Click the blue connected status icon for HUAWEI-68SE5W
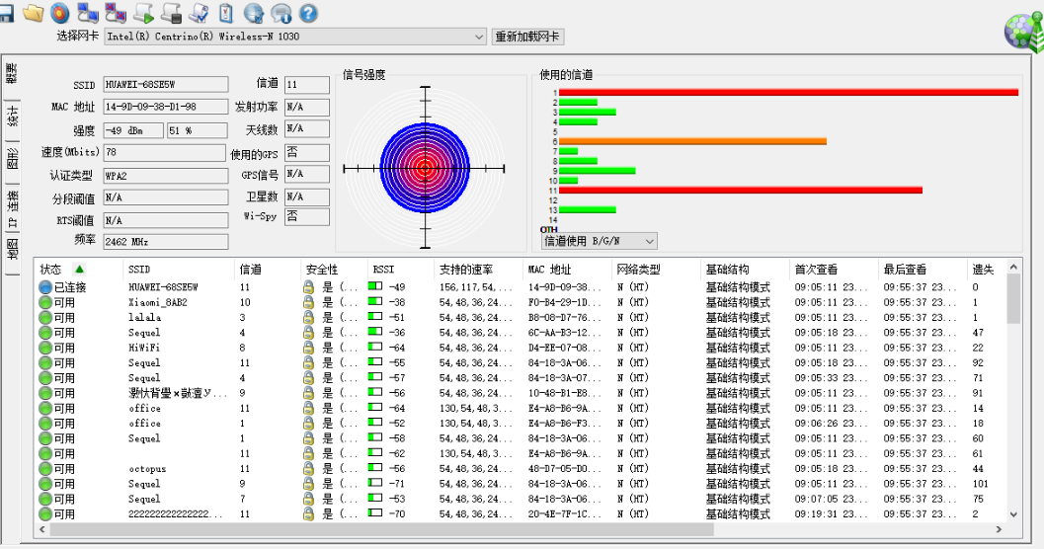The height and width of the screenshot is (549, 1044). click(x=45, y=287)
